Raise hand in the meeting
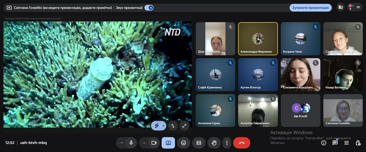This screenshot has height=152, width=366. coord(214,143)
